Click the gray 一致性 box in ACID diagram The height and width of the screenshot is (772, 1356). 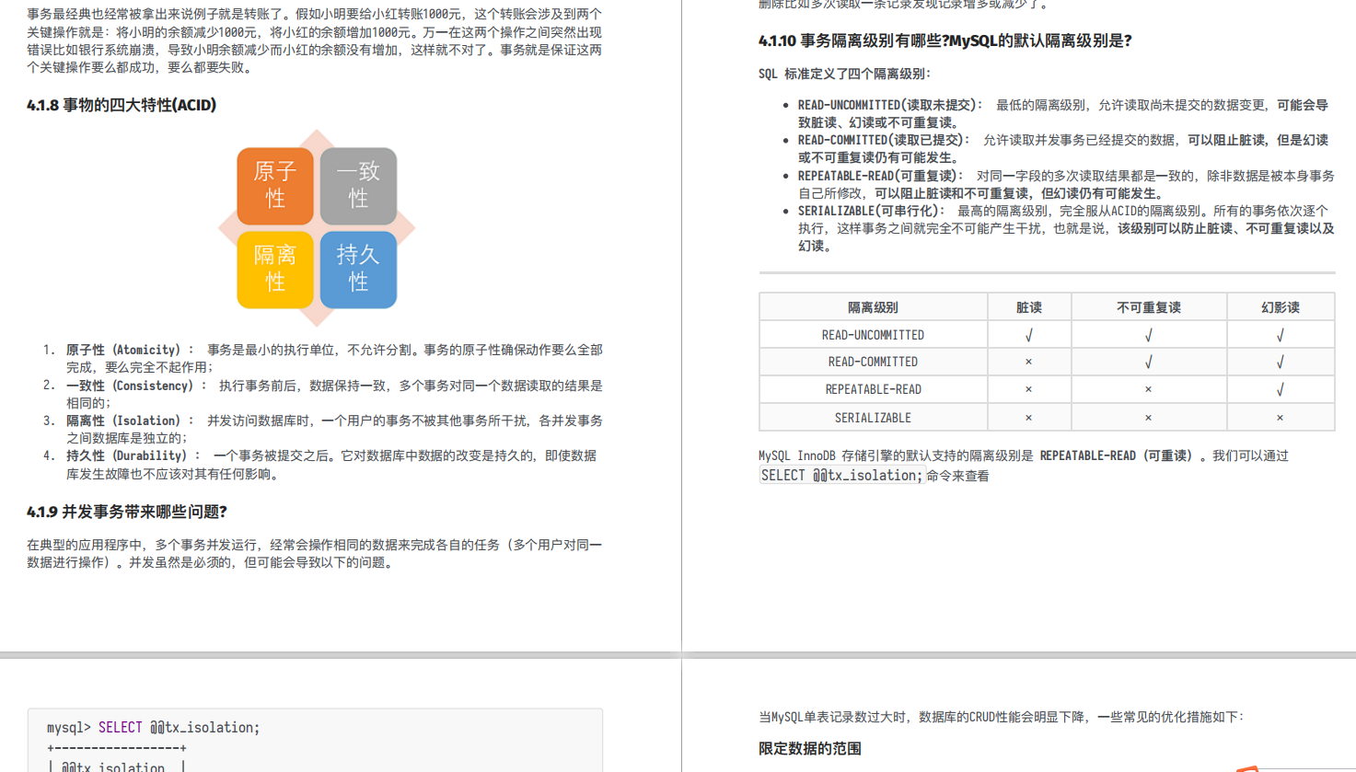(x=358, y=186)
